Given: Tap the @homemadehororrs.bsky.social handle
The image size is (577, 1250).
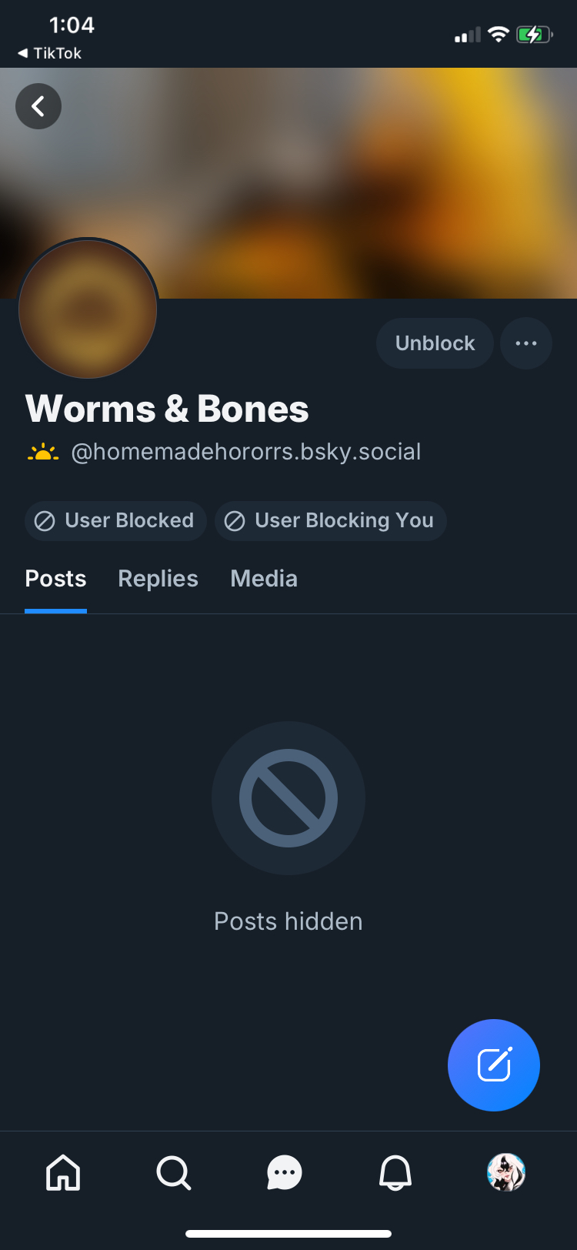Looking at the screenshot, I should 246,452.
